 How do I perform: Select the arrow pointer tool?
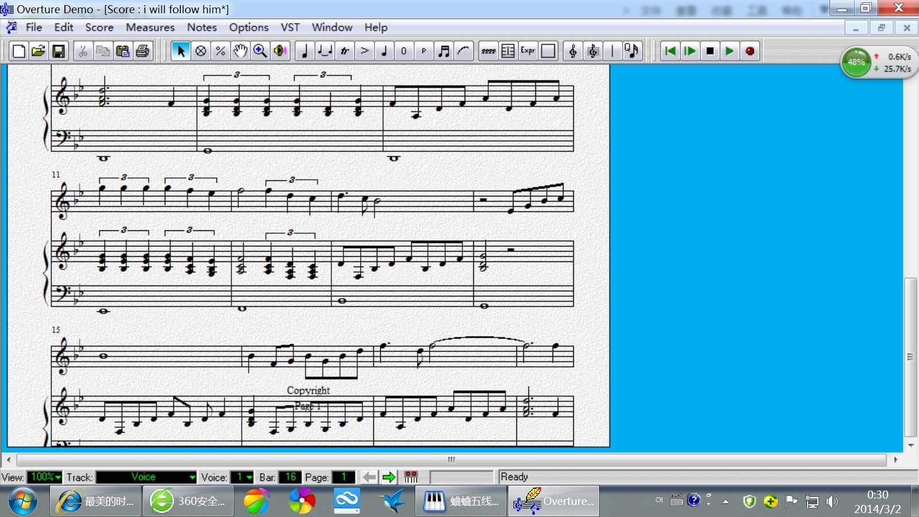[x=181, y=51]
